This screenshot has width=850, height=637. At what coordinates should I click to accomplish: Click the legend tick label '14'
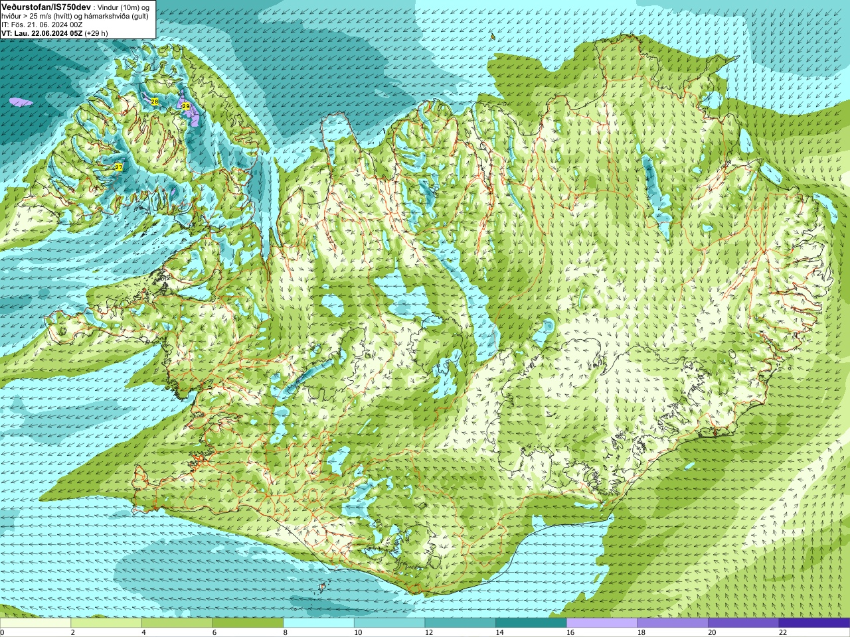pos(499,633)
